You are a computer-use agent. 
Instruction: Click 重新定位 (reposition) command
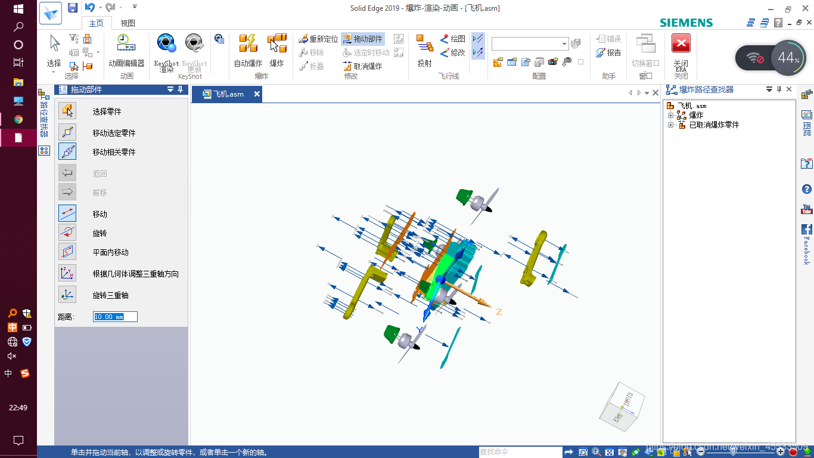[x=318, y=39]
